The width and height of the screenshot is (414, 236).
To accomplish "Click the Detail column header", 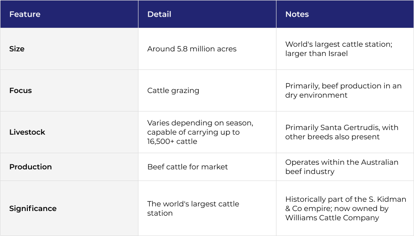I will pyautogui.click(x=159, y=14).
